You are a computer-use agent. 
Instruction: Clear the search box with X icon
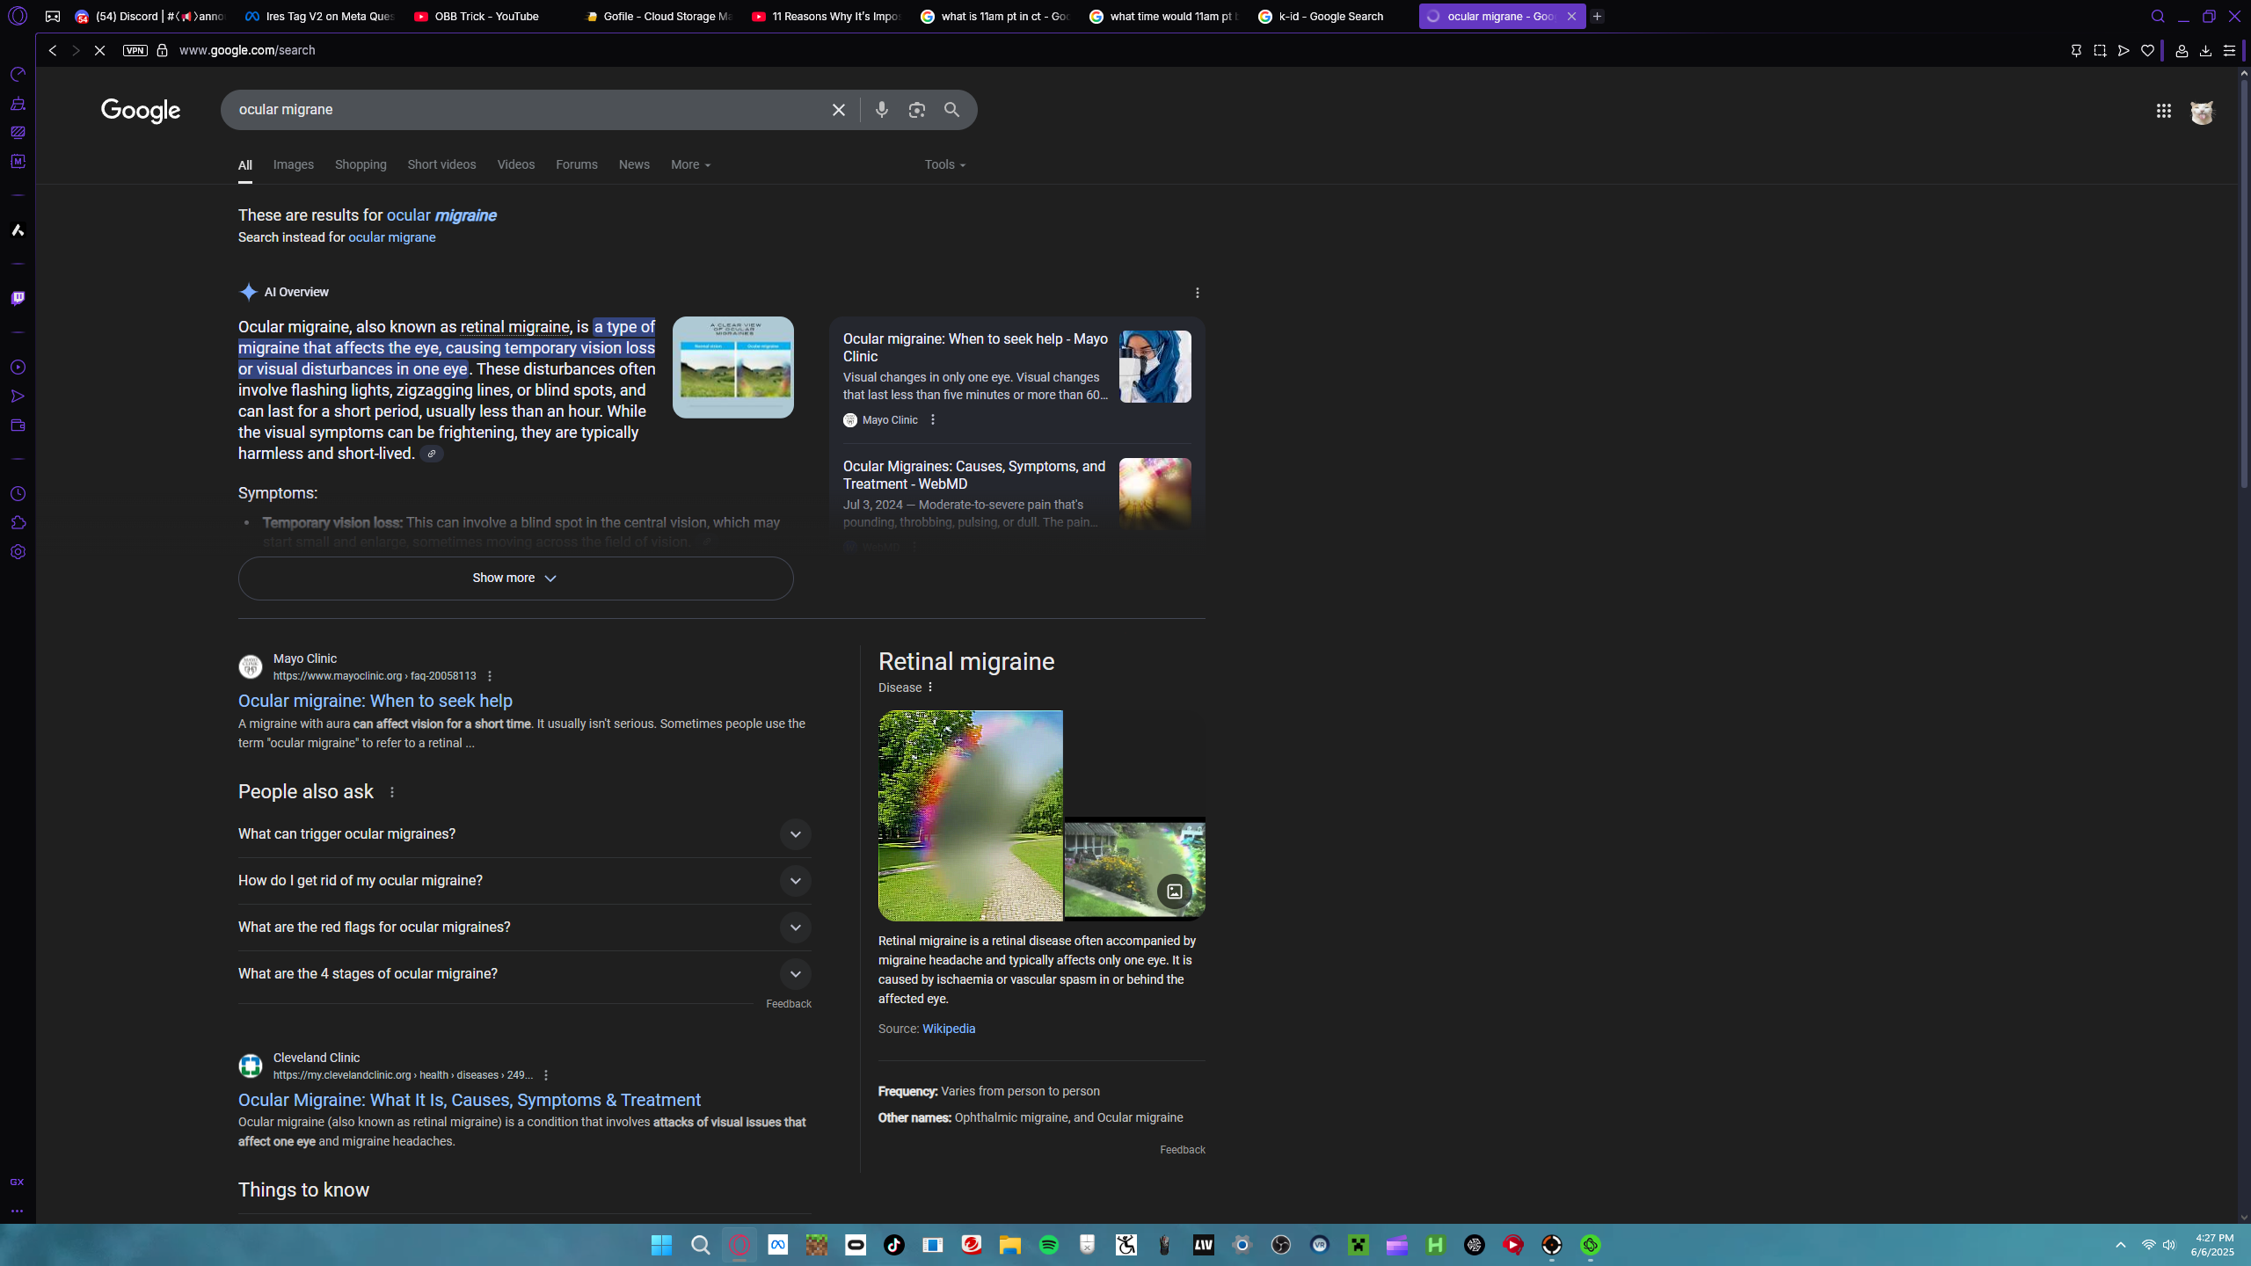pos(838,110)
